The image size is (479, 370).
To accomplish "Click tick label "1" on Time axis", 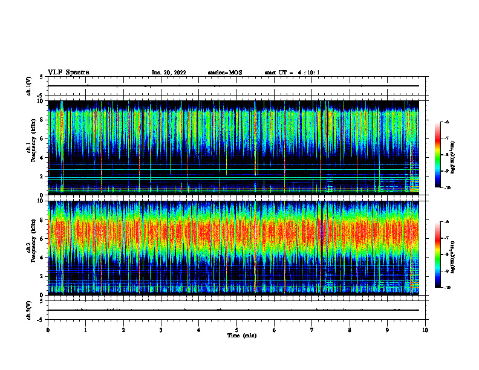I will tap(86, 330).
